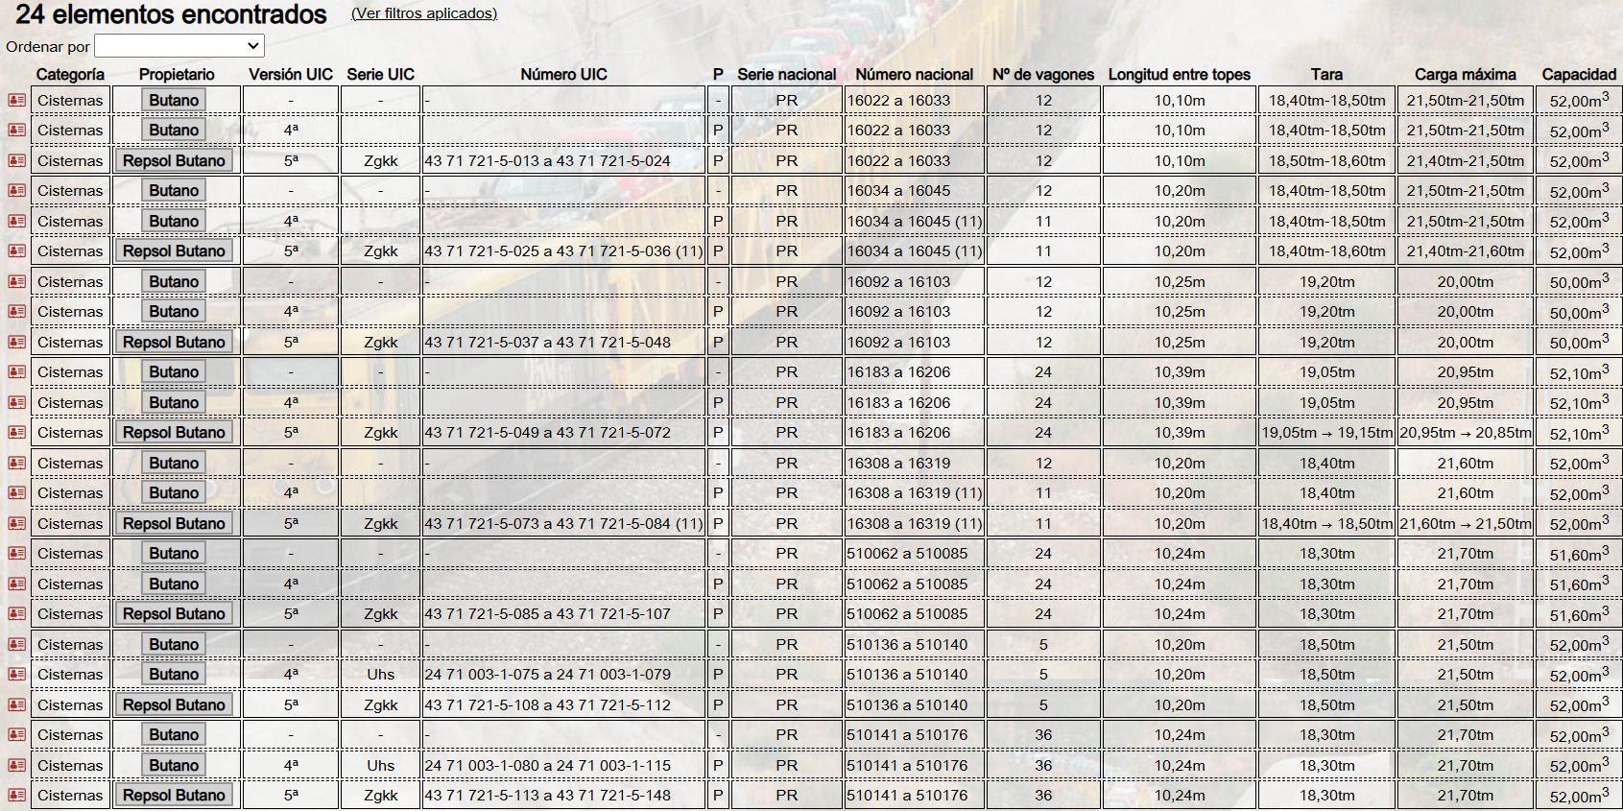Click the Carga máxima column header
The image size is (1623, 811).
pos(1465,74)
